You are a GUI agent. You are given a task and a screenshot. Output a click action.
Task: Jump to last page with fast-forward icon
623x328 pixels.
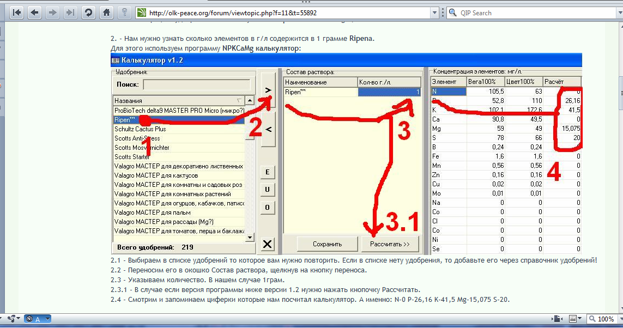point(70,13)
